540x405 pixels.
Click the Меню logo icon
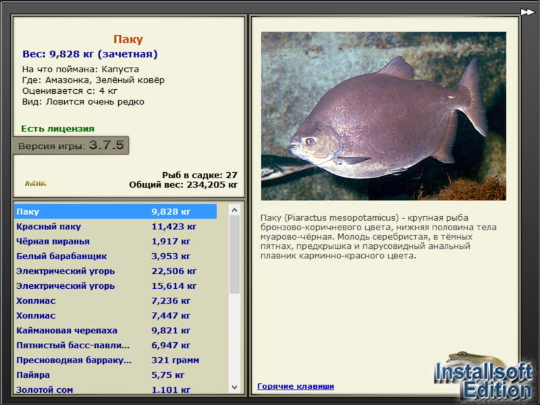[36, 183]
